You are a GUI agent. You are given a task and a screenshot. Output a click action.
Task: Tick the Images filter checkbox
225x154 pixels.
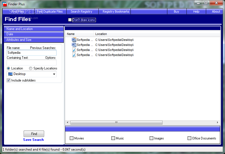pyautogui.click(x=151, y=138)
